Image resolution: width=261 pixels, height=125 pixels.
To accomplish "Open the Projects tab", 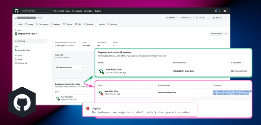I will [67, 24].
